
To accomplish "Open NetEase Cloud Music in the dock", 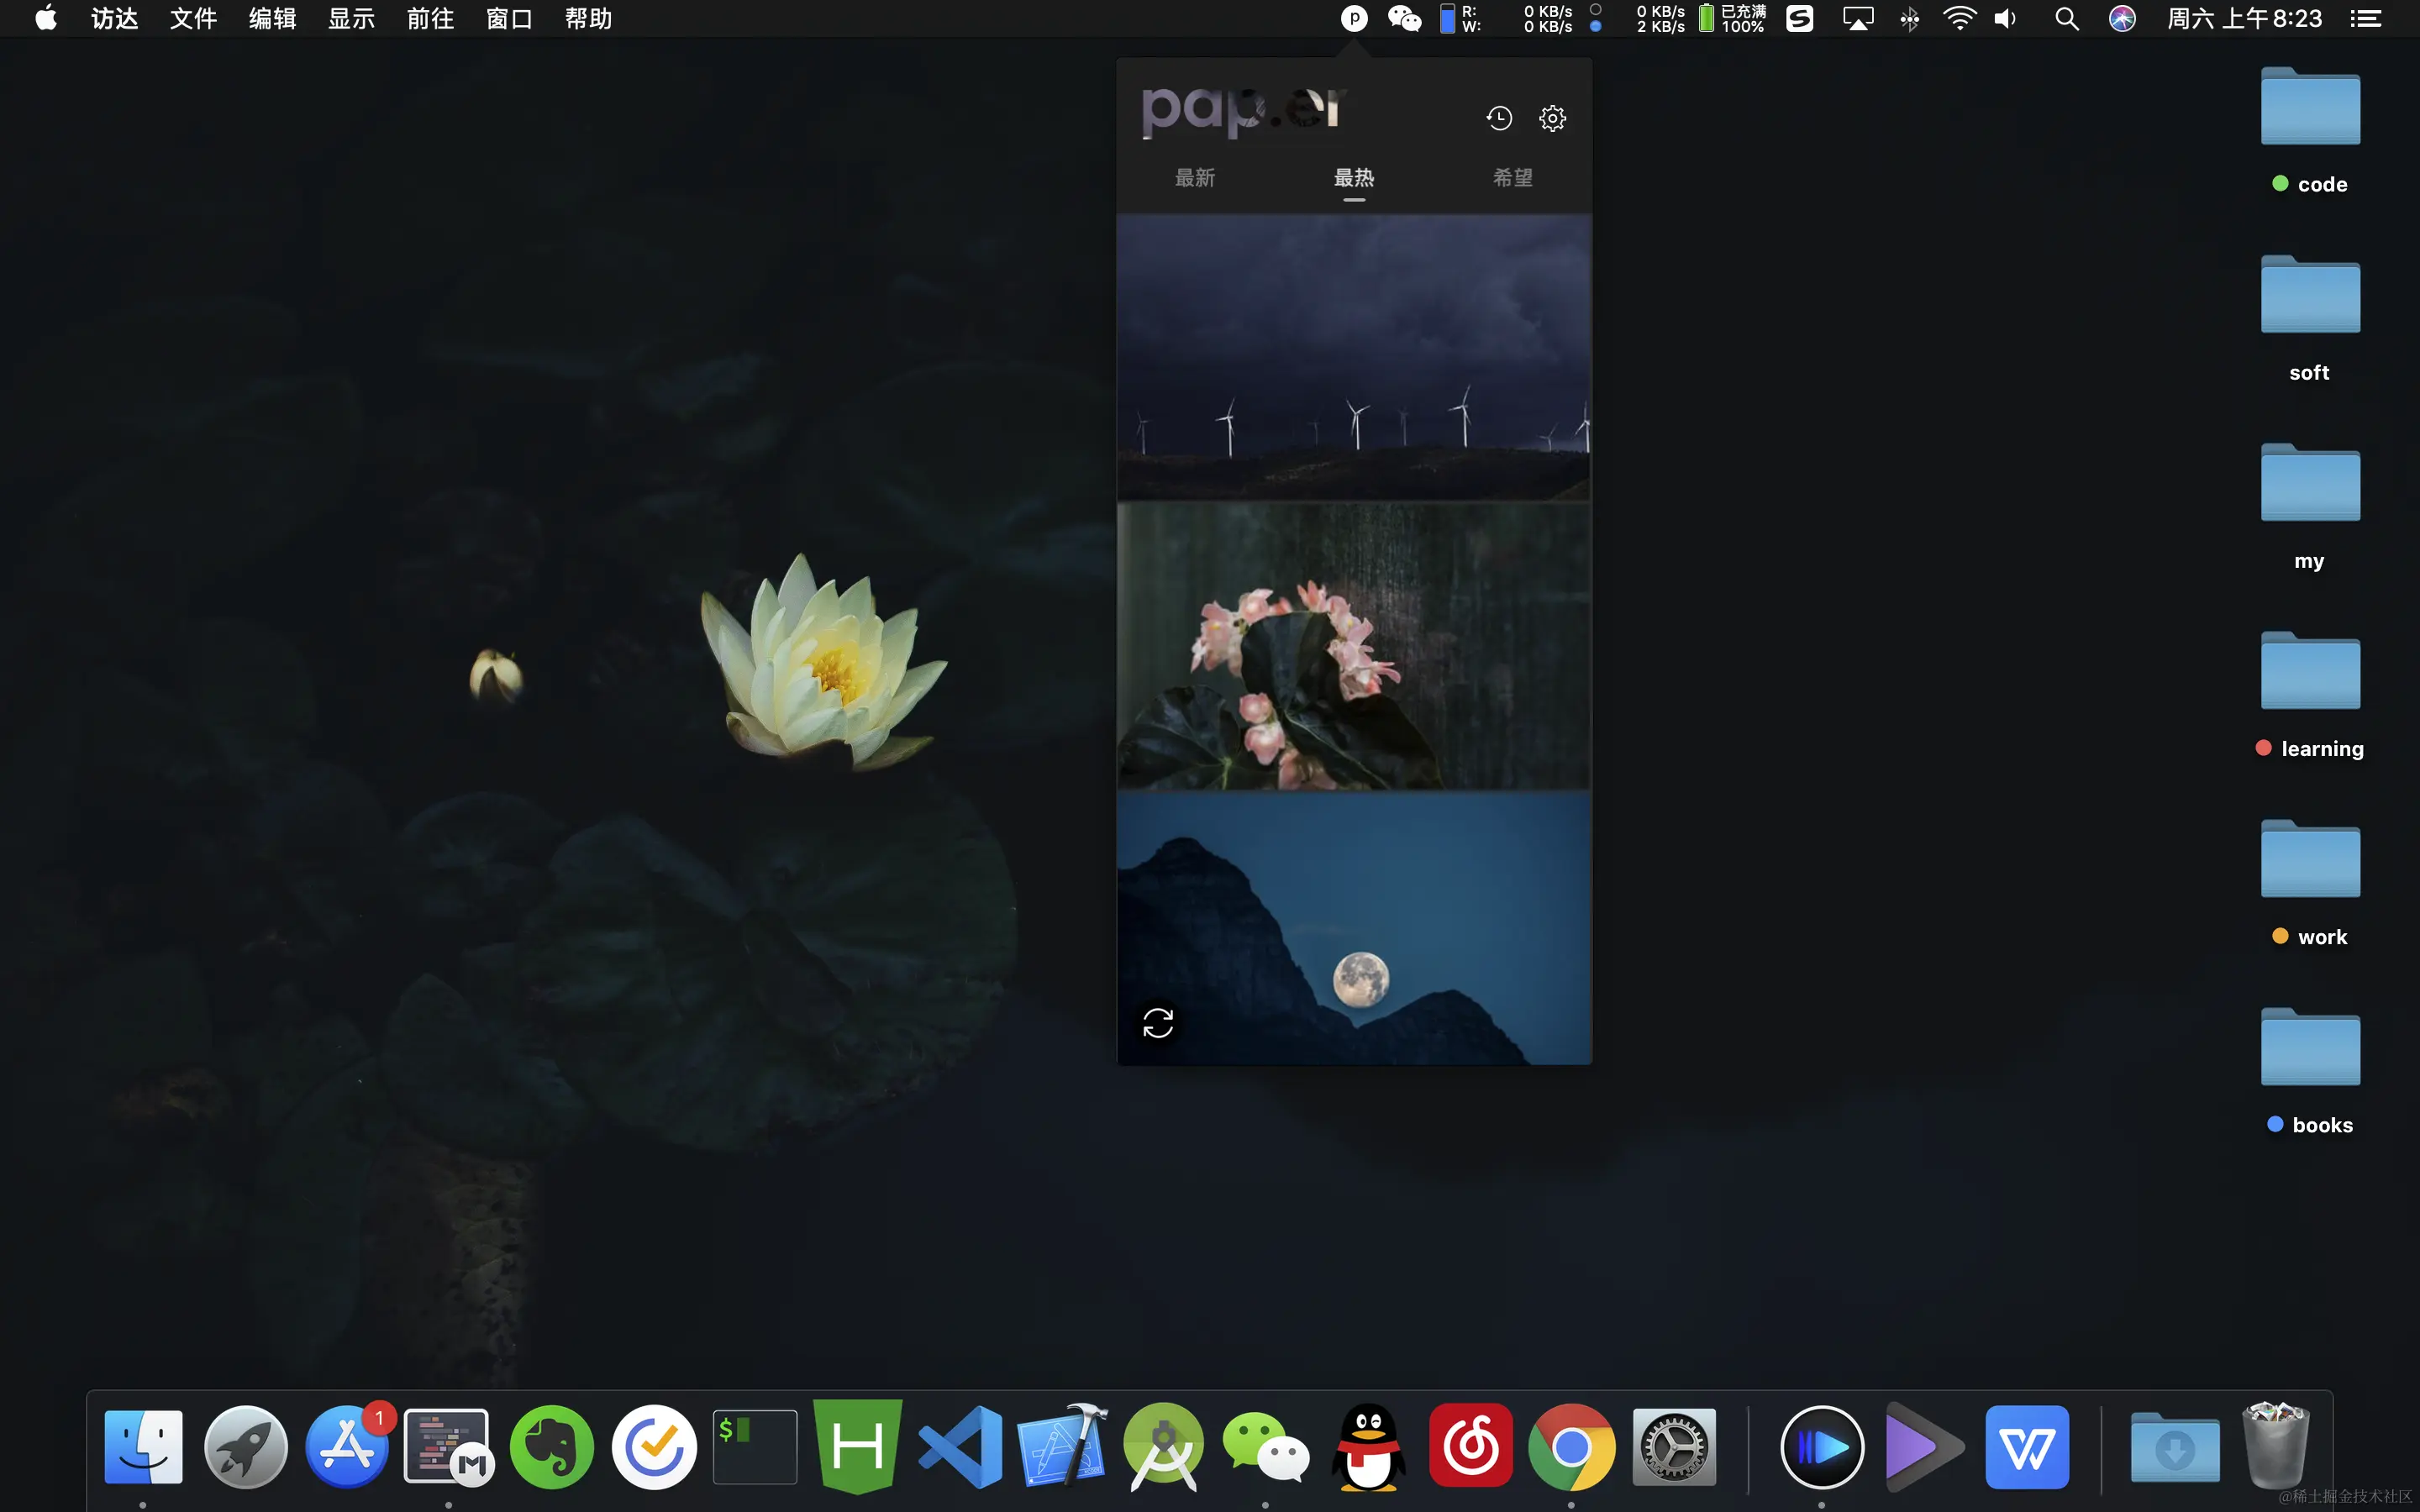I will click(x=1470, y=1446).
